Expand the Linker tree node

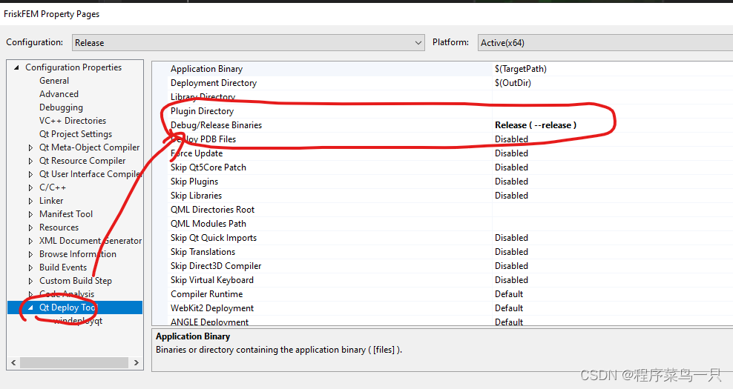[x=30, y=201]
